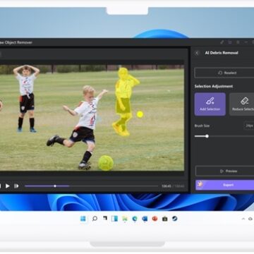Click the video timeline playhead marker
Screen dimensions: 254x254
[55, 186]
